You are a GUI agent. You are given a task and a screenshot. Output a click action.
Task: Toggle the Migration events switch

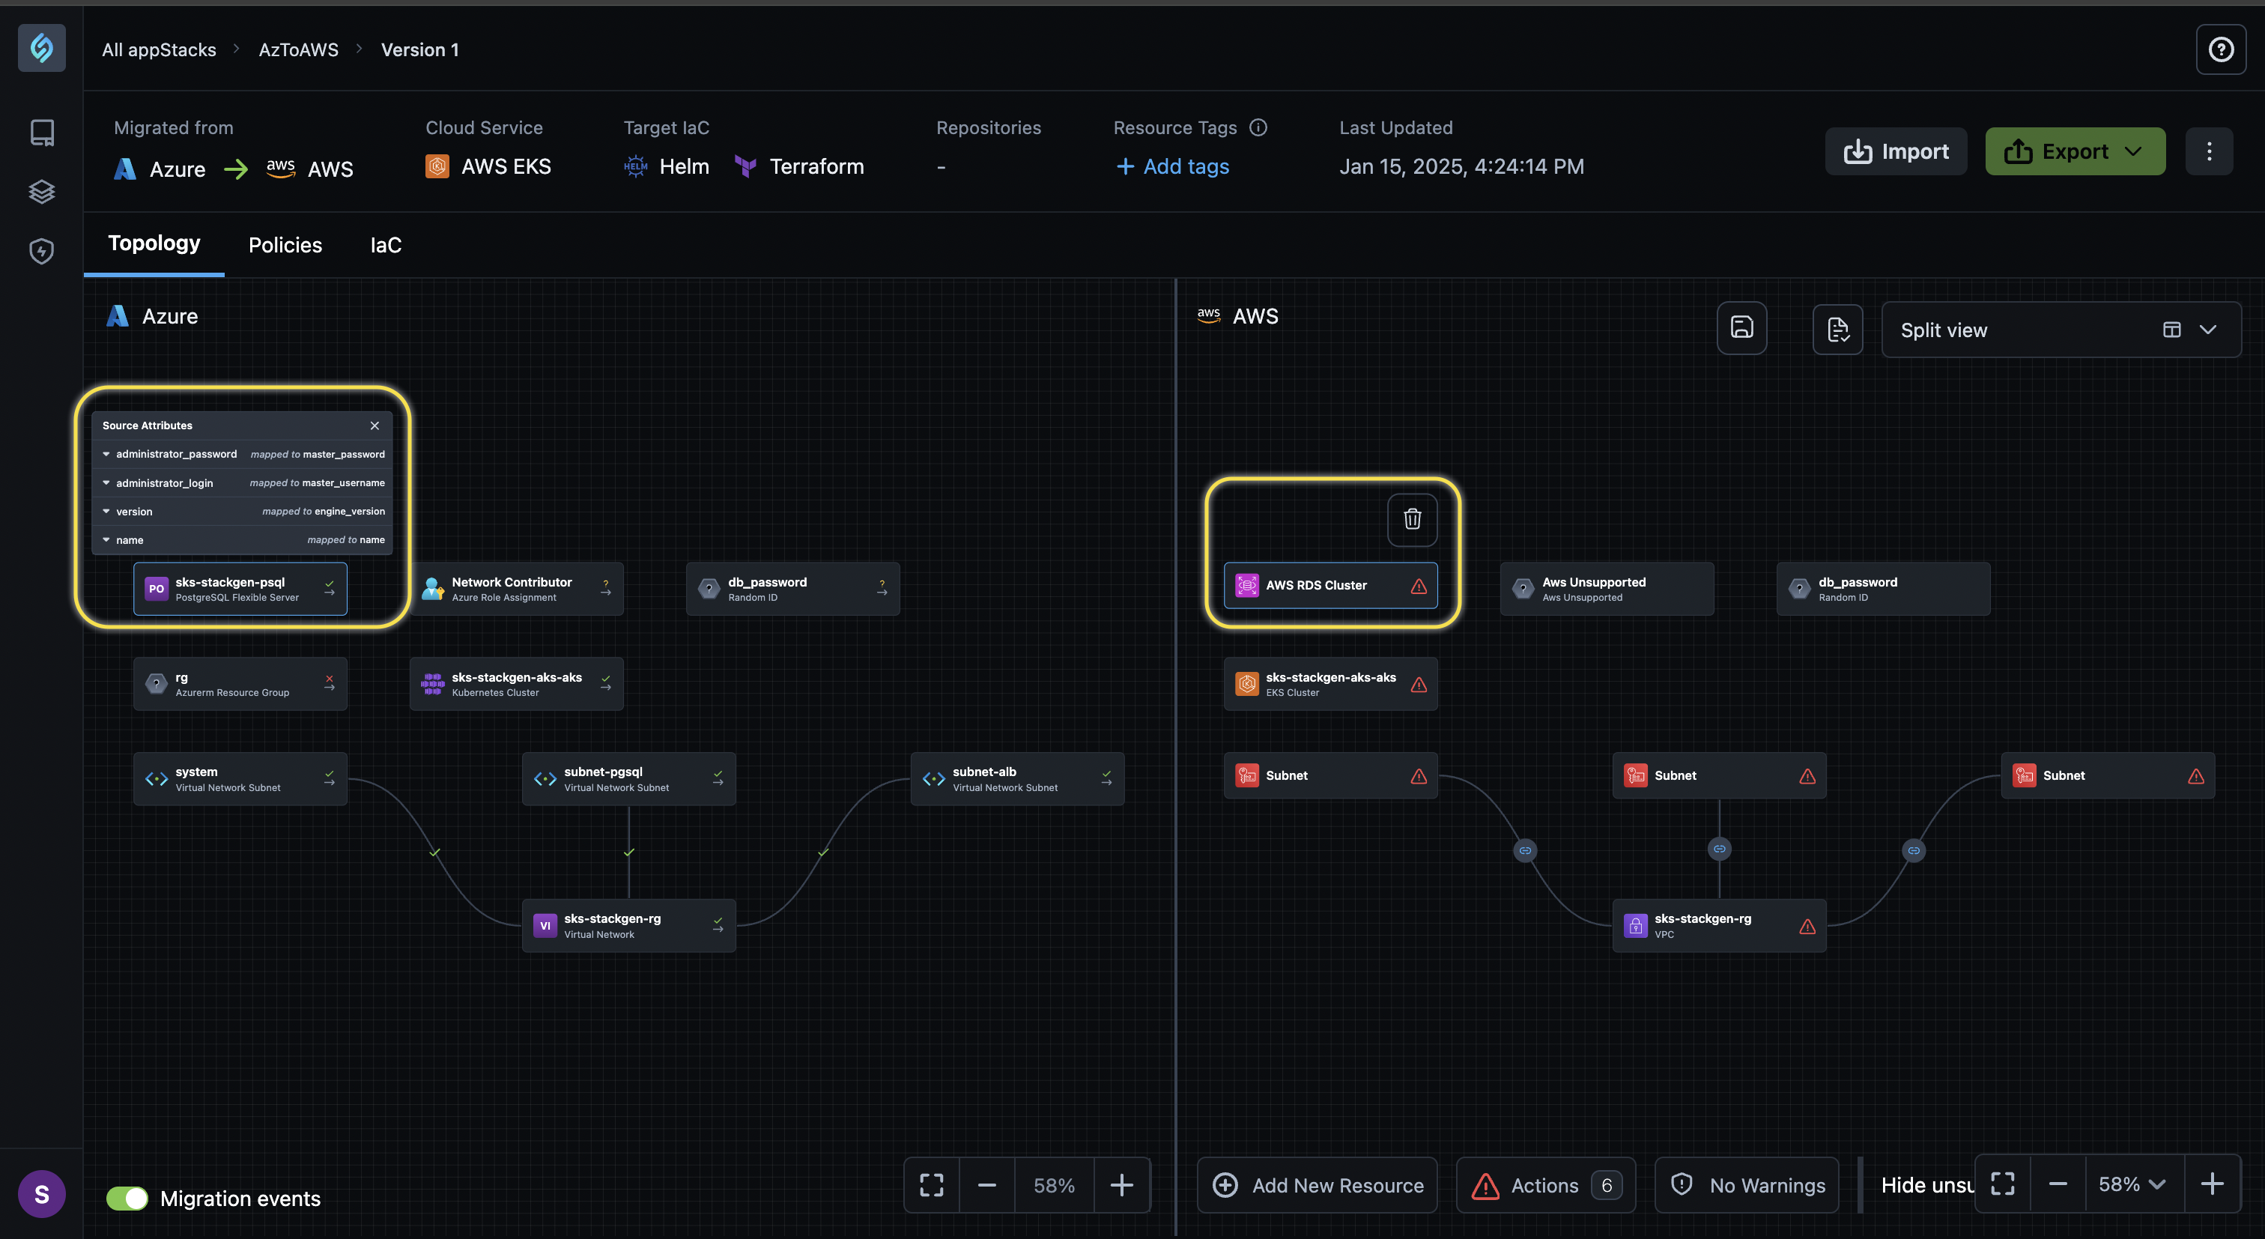click(127, 1198)
